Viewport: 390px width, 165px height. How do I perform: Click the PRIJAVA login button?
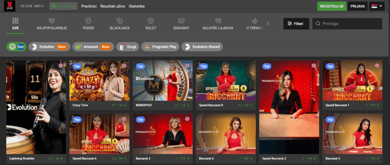coord(358,6)
